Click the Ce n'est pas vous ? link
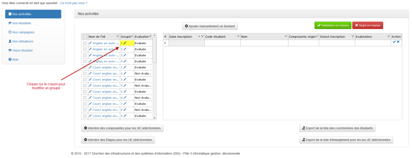The image size is (412, 158). (73, 3)
